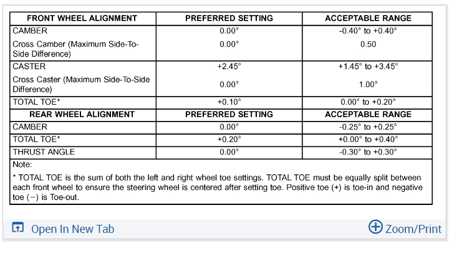
Task: Click the CASTER row label
Action: pyautogui.click(x=29, y=67)
